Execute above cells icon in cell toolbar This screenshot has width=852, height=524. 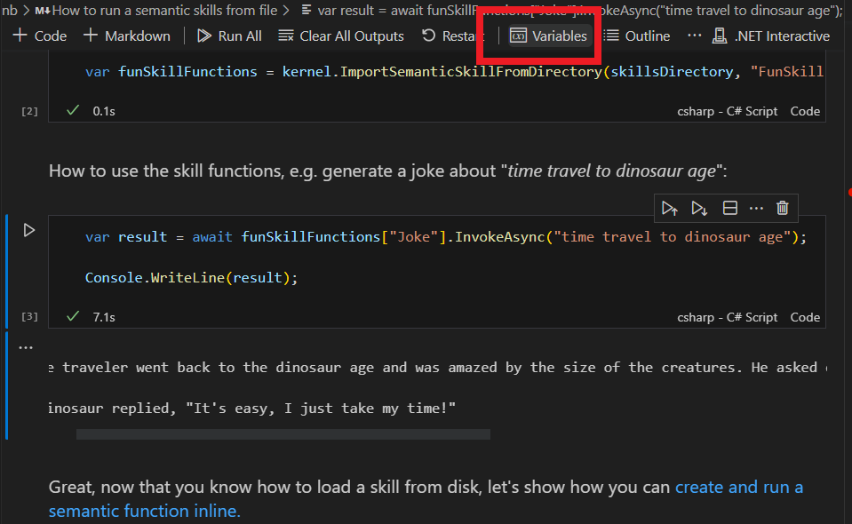click(670, 208)
